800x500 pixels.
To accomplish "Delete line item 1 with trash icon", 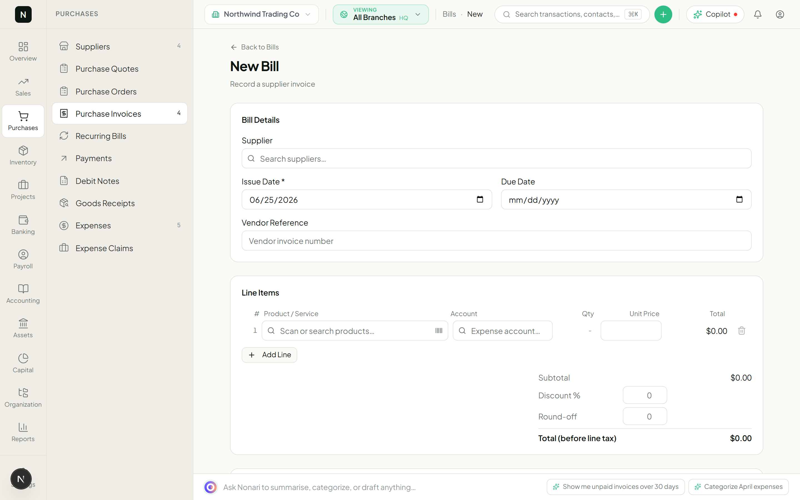I will pyautogui.click(x=741, y=331).
